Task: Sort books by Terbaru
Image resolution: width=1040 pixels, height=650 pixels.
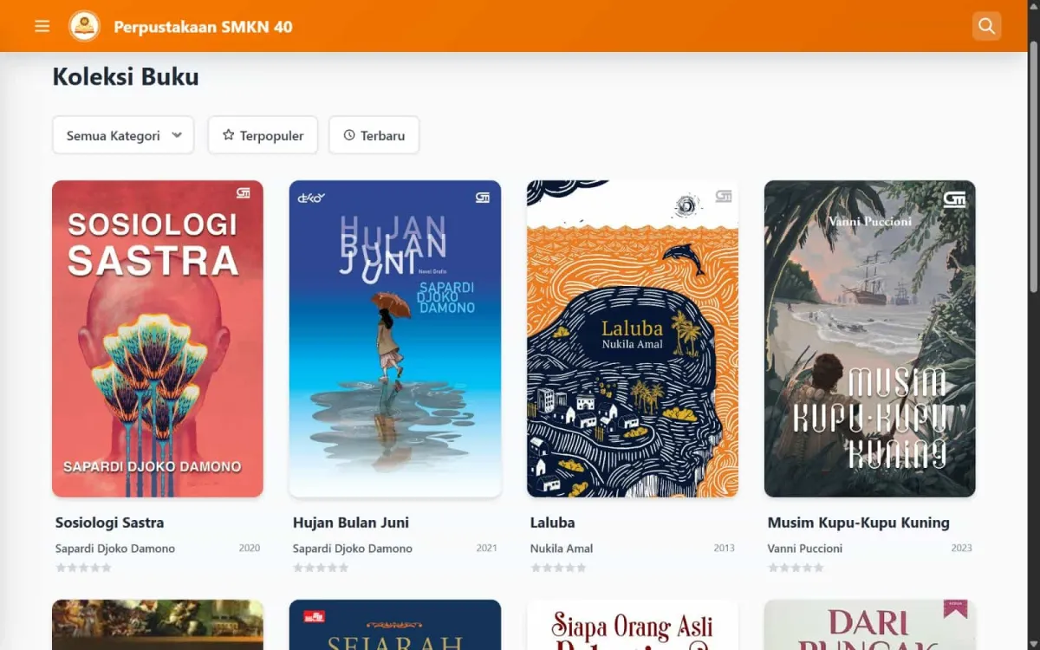Action: click(x=374, y=135)
